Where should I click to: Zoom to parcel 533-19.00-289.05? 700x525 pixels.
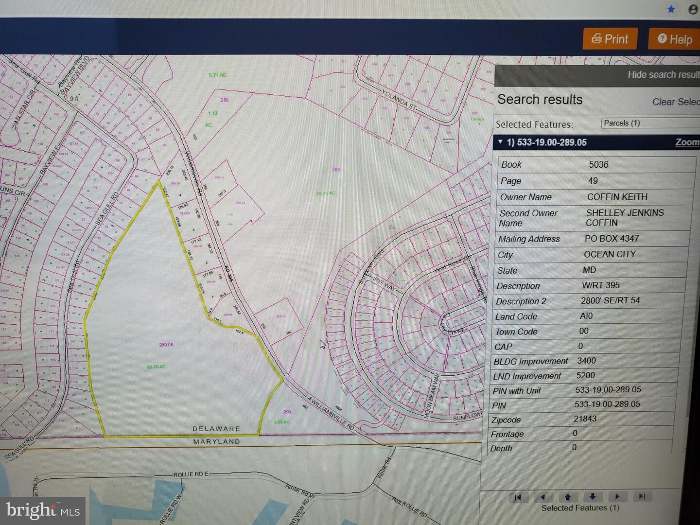[687, 142]
